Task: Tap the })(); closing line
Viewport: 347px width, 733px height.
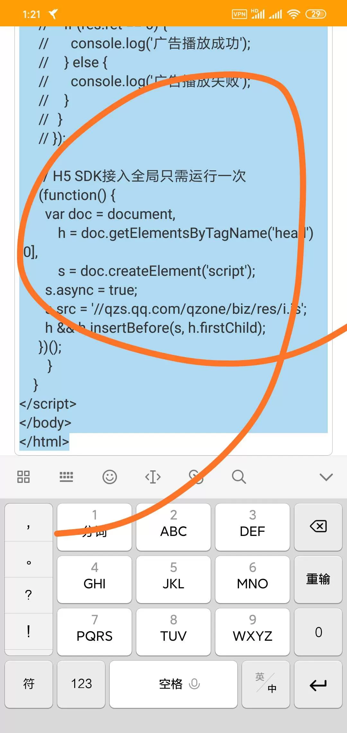Action: (50, 347)
